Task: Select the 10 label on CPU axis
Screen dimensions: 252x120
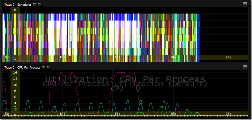Action: tap(15, 85)
